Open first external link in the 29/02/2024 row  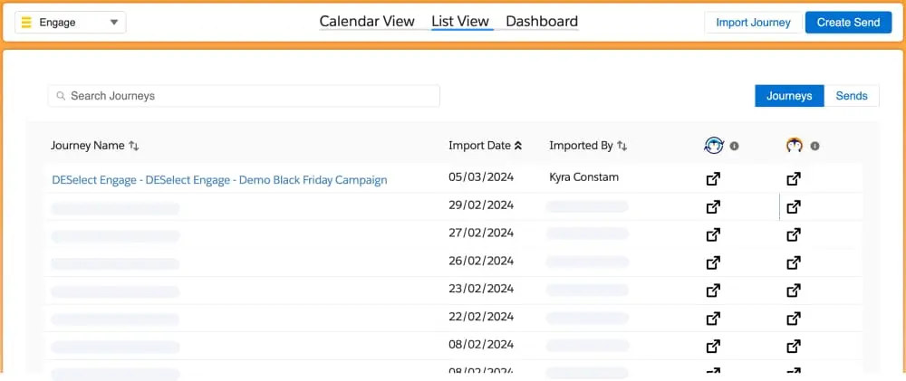713,207
